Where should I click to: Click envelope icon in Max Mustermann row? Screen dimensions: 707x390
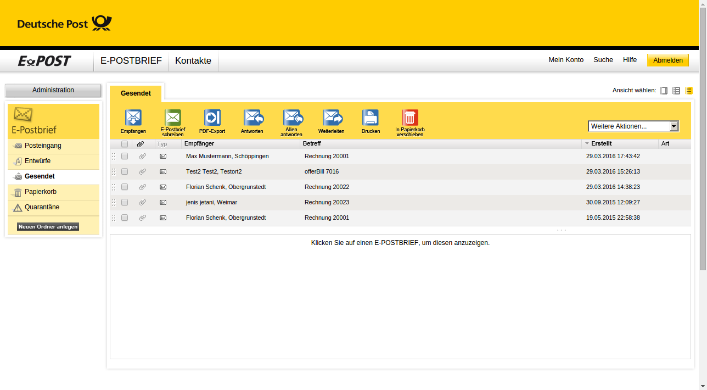(163, 156)
